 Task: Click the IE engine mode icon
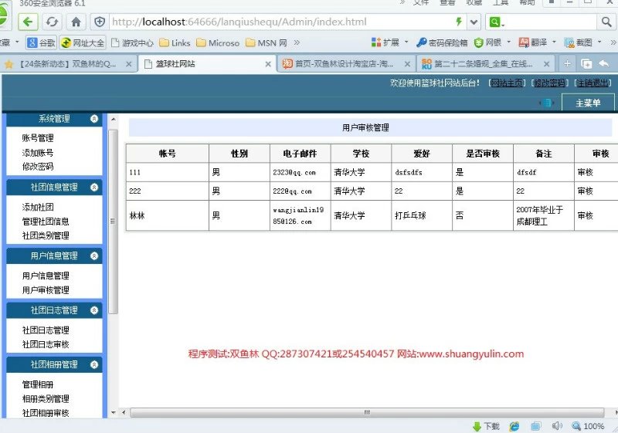click(514, 426)
